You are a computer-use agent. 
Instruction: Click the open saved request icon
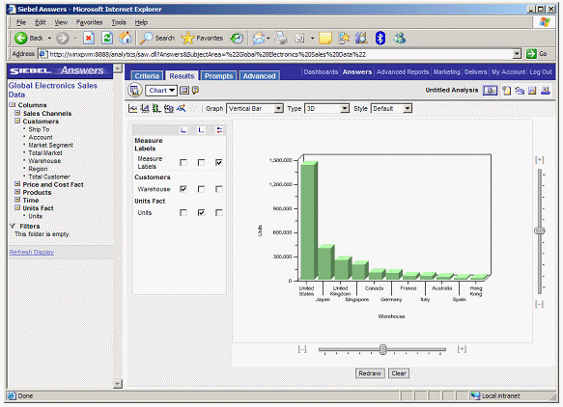(520, 91)
